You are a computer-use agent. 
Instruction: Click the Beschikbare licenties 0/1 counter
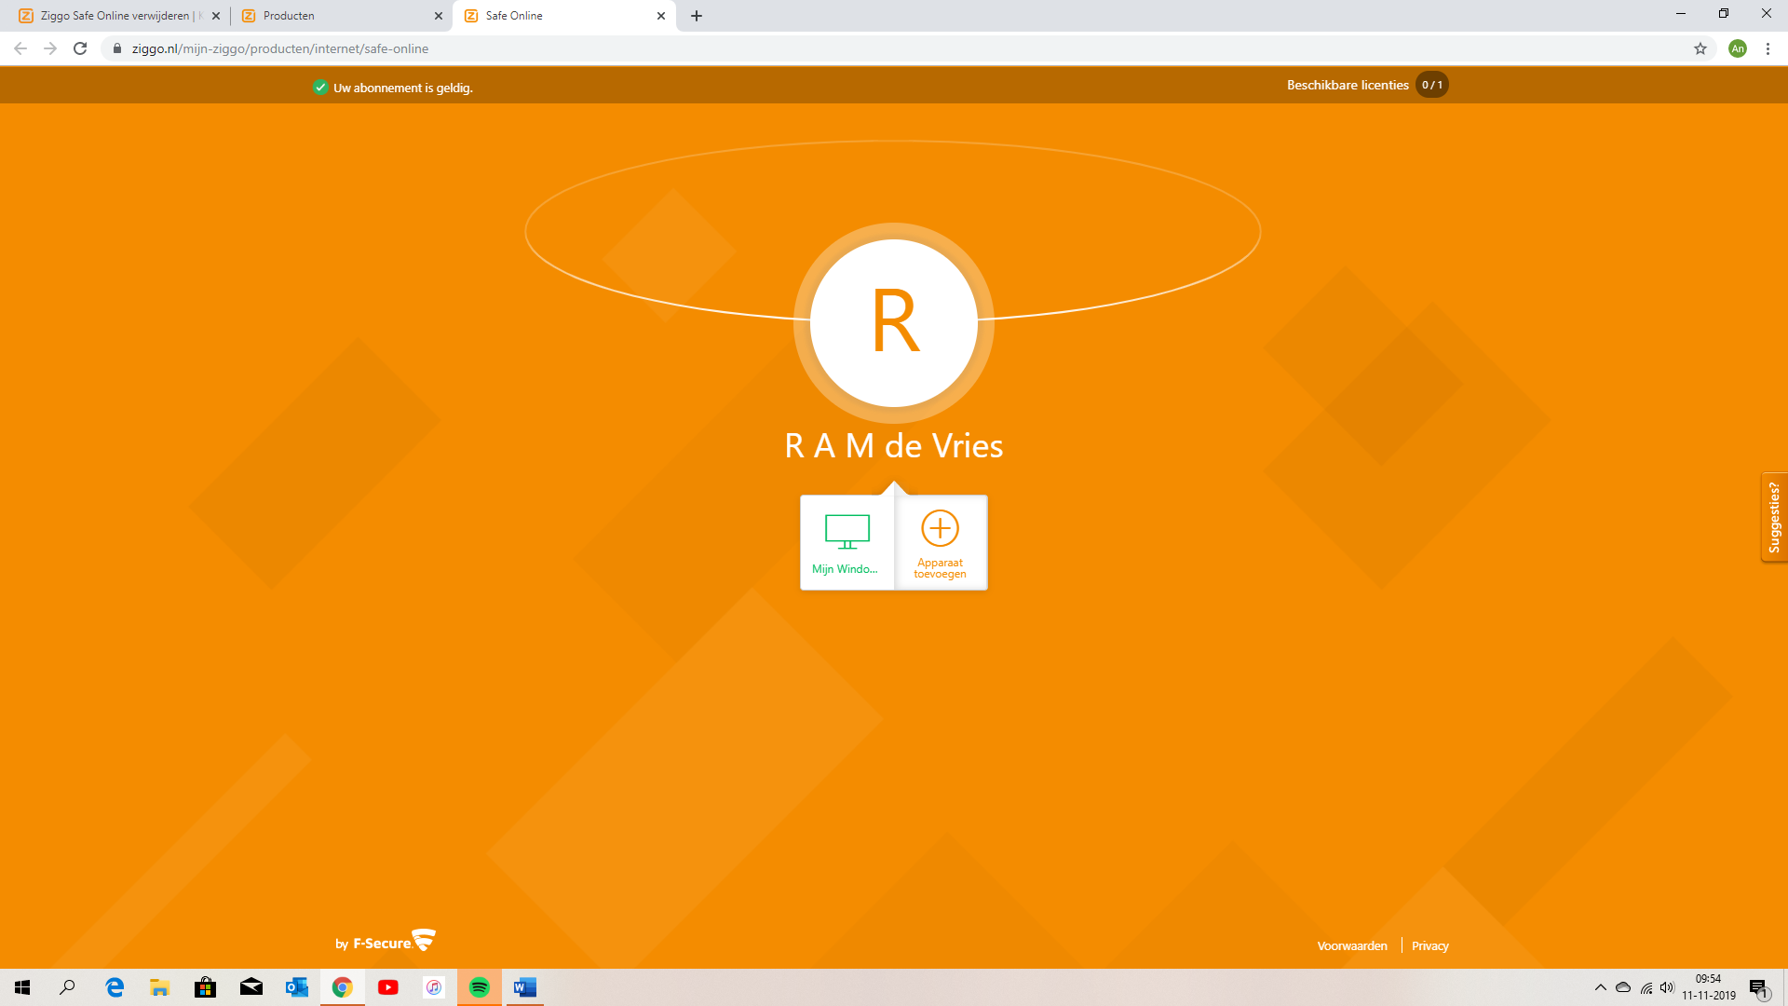coord(1431,85)
